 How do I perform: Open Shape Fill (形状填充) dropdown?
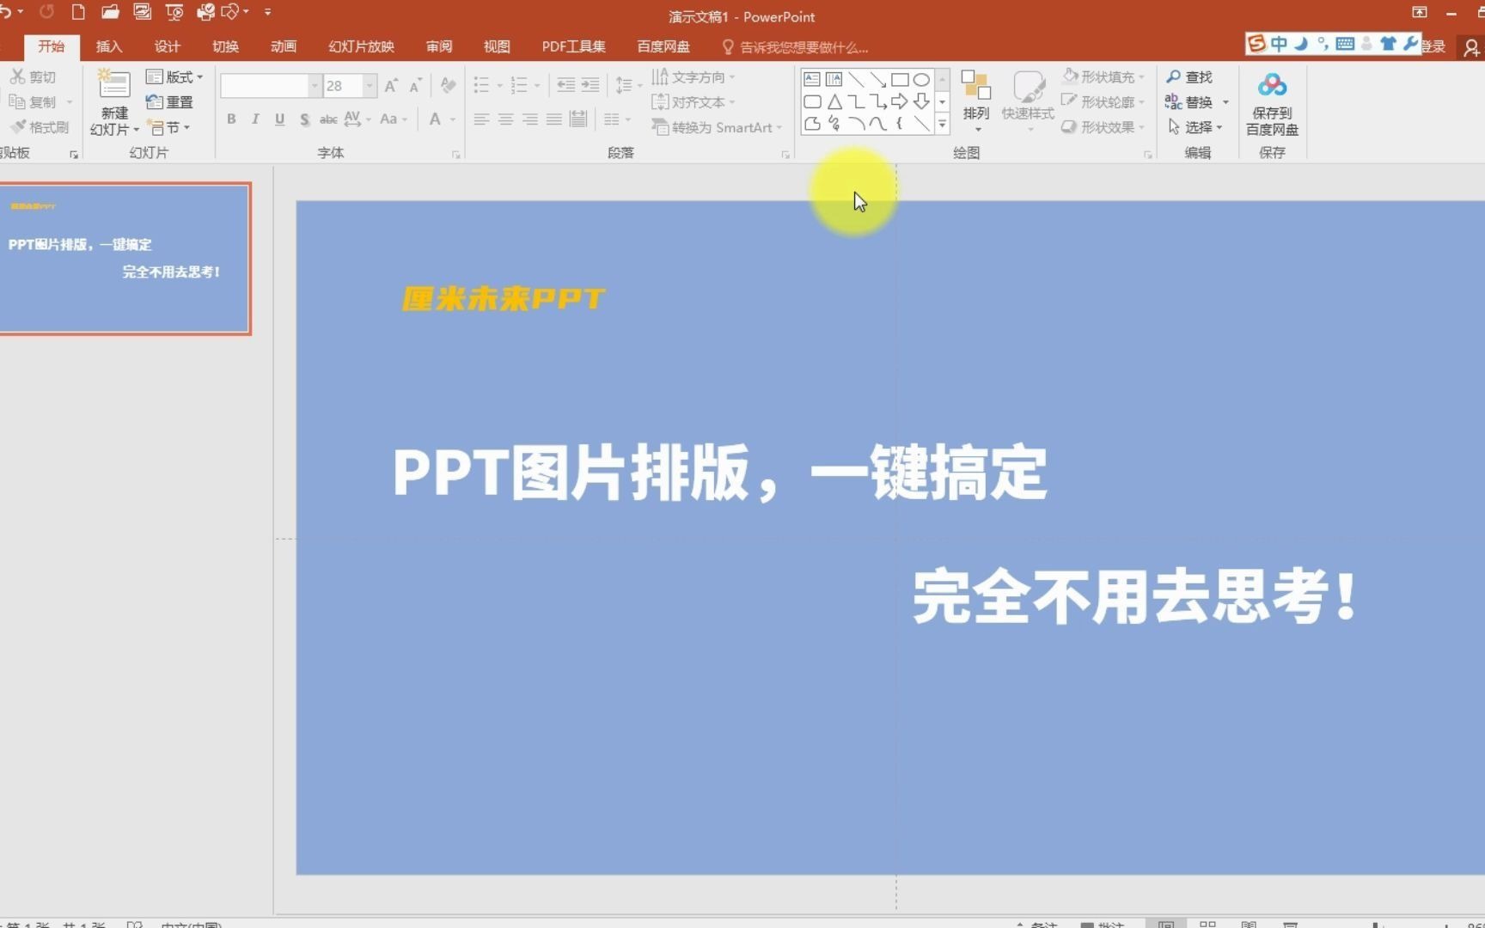tap(1103, 76)
